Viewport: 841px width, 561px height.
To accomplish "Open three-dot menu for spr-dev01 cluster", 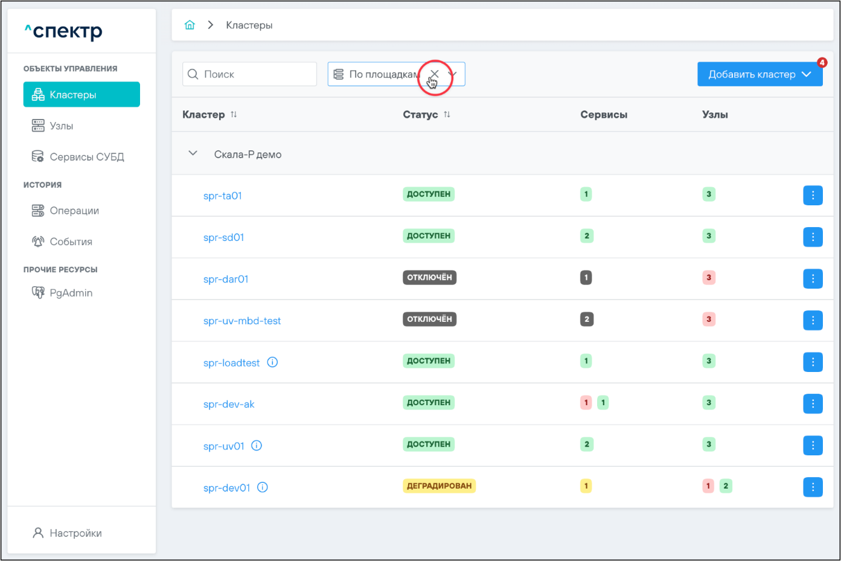I will tap(813, 487).
